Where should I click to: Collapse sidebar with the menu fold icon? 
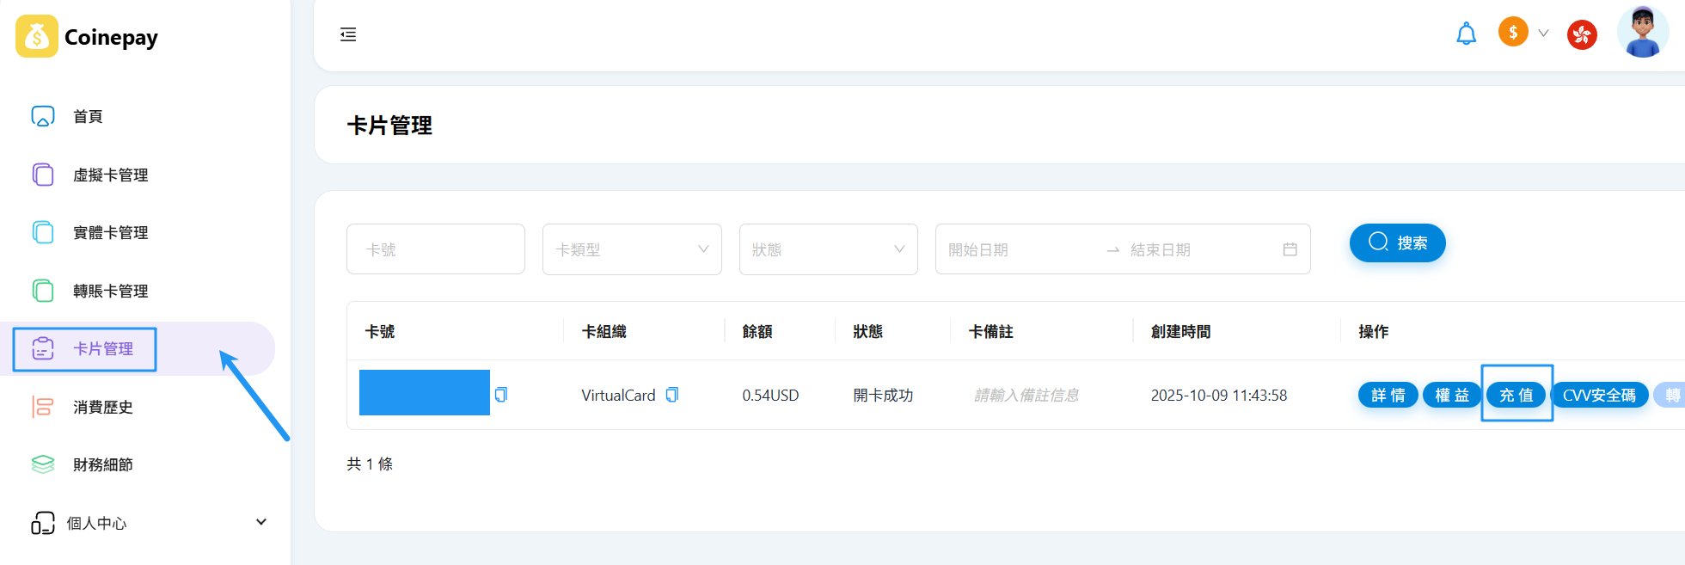tap(348, 34)
